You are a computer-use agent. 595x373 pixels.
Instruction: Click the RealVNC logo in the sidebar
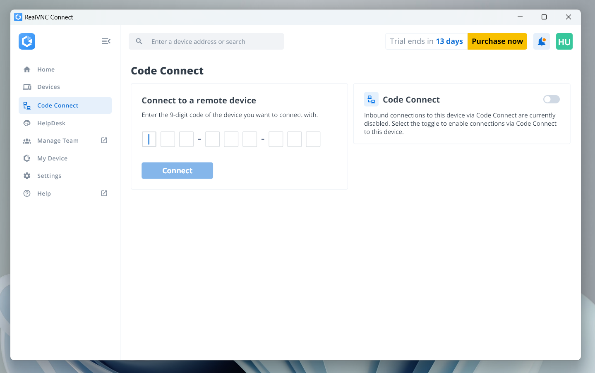tap(27, 41)
